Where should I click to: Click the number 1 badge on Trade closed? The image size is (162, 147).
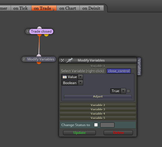pyautogui.click(x=28, y=31)
